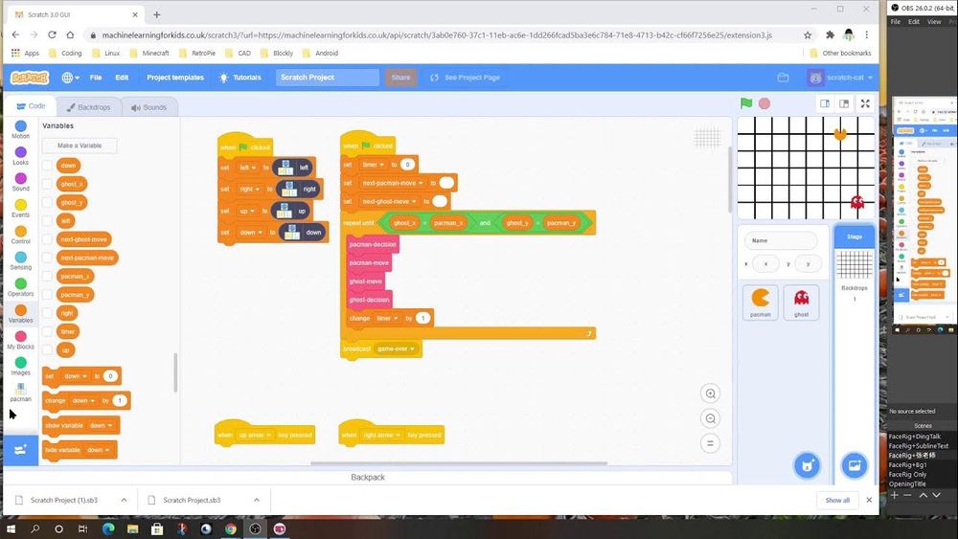958x539 pixels.
Task: Bookmark this page with star icon
Action: [x=808, y=34]
